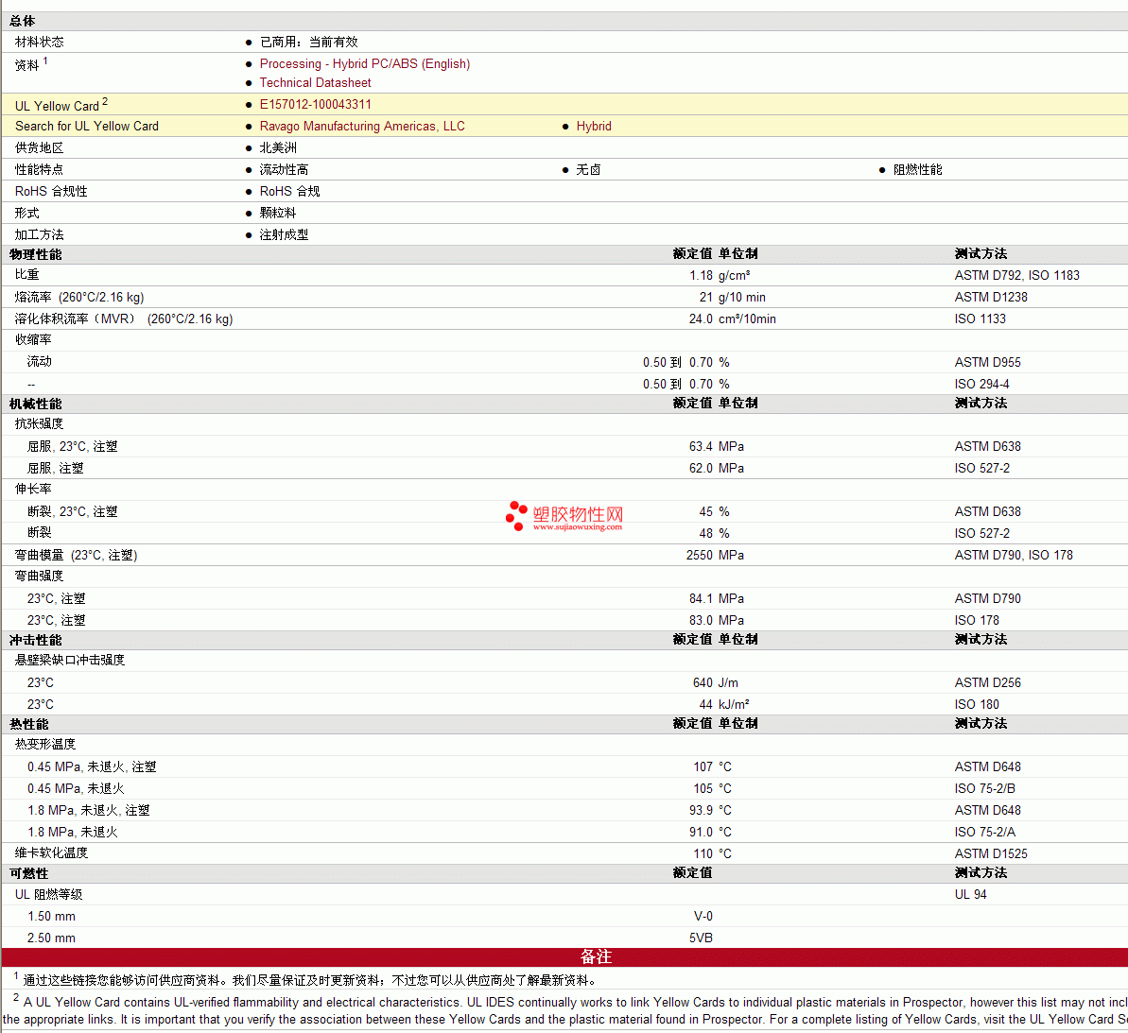Click the 21 g/10 min melt flow value
The image size is (1128, 1033).
click(733, 297)
